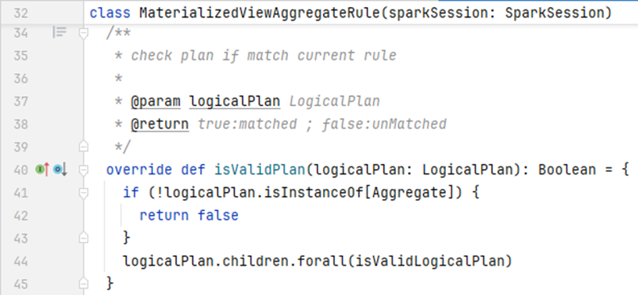Click the underlined logicalPlan doc parameter
Image resolution: width=638 pixels, height=295 pixels.
[235, 102]
